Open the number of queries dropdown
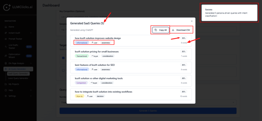 coord(234,102)
